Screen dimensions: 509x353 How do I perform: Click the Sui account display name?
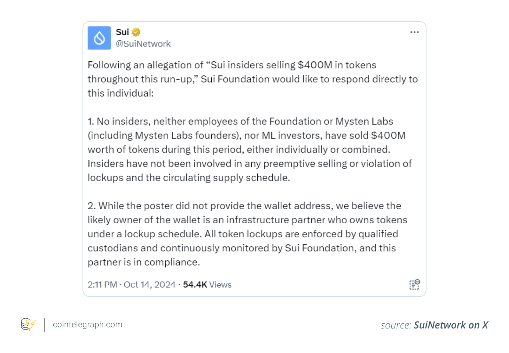point(123,32)
